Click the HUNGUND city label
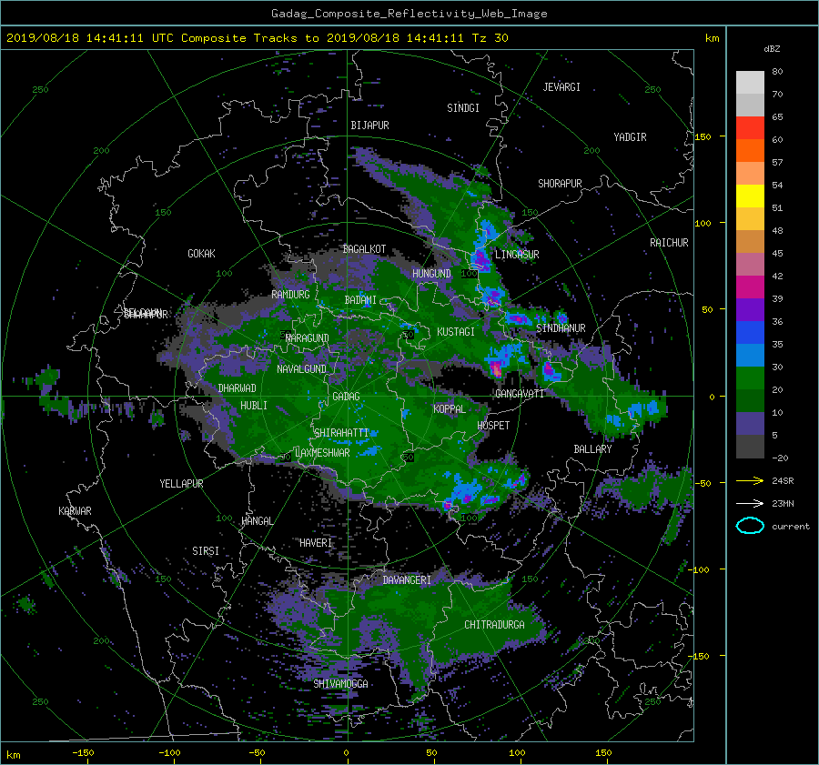Viewport: 819px width, 765px height. pyautogui.click(x=431, y=274)
